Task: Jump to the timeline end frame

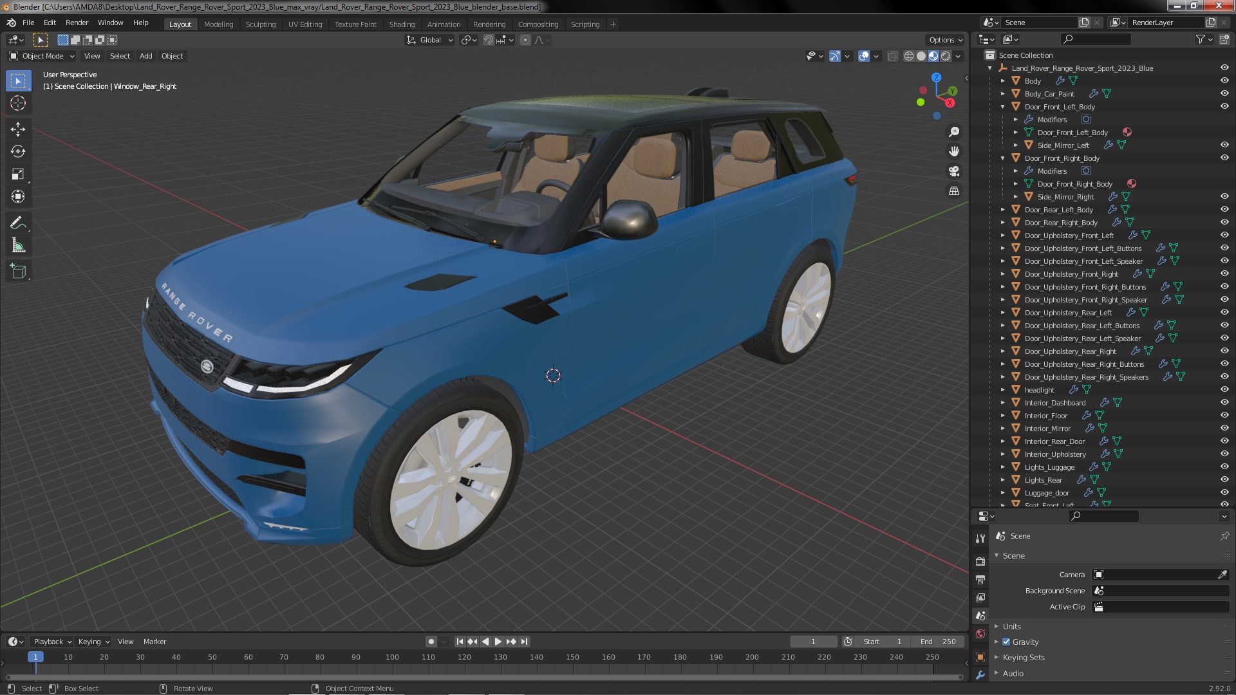Action: click(524, 642)
